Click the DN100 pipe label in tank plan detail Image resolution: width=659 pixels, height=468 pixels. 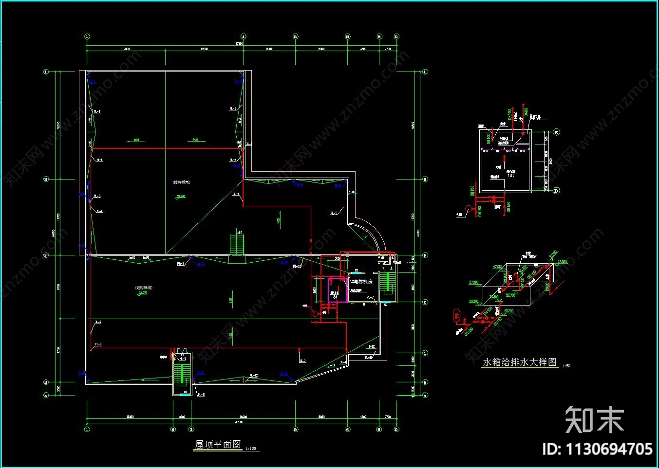coord(489,139)
